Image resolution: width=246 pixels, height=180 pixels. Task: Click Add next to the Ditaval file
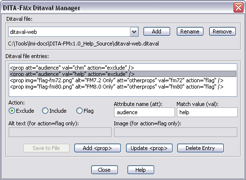tap(157, 31)
